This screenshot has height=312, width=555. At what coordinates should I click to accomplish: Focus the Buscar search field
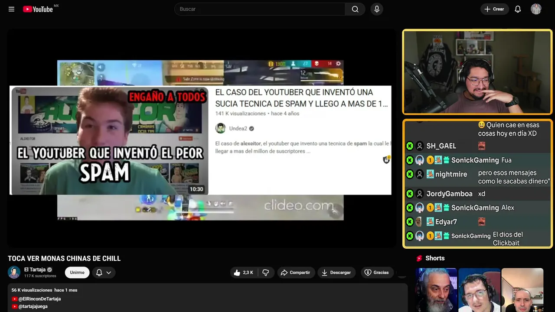tap(260, 9)
